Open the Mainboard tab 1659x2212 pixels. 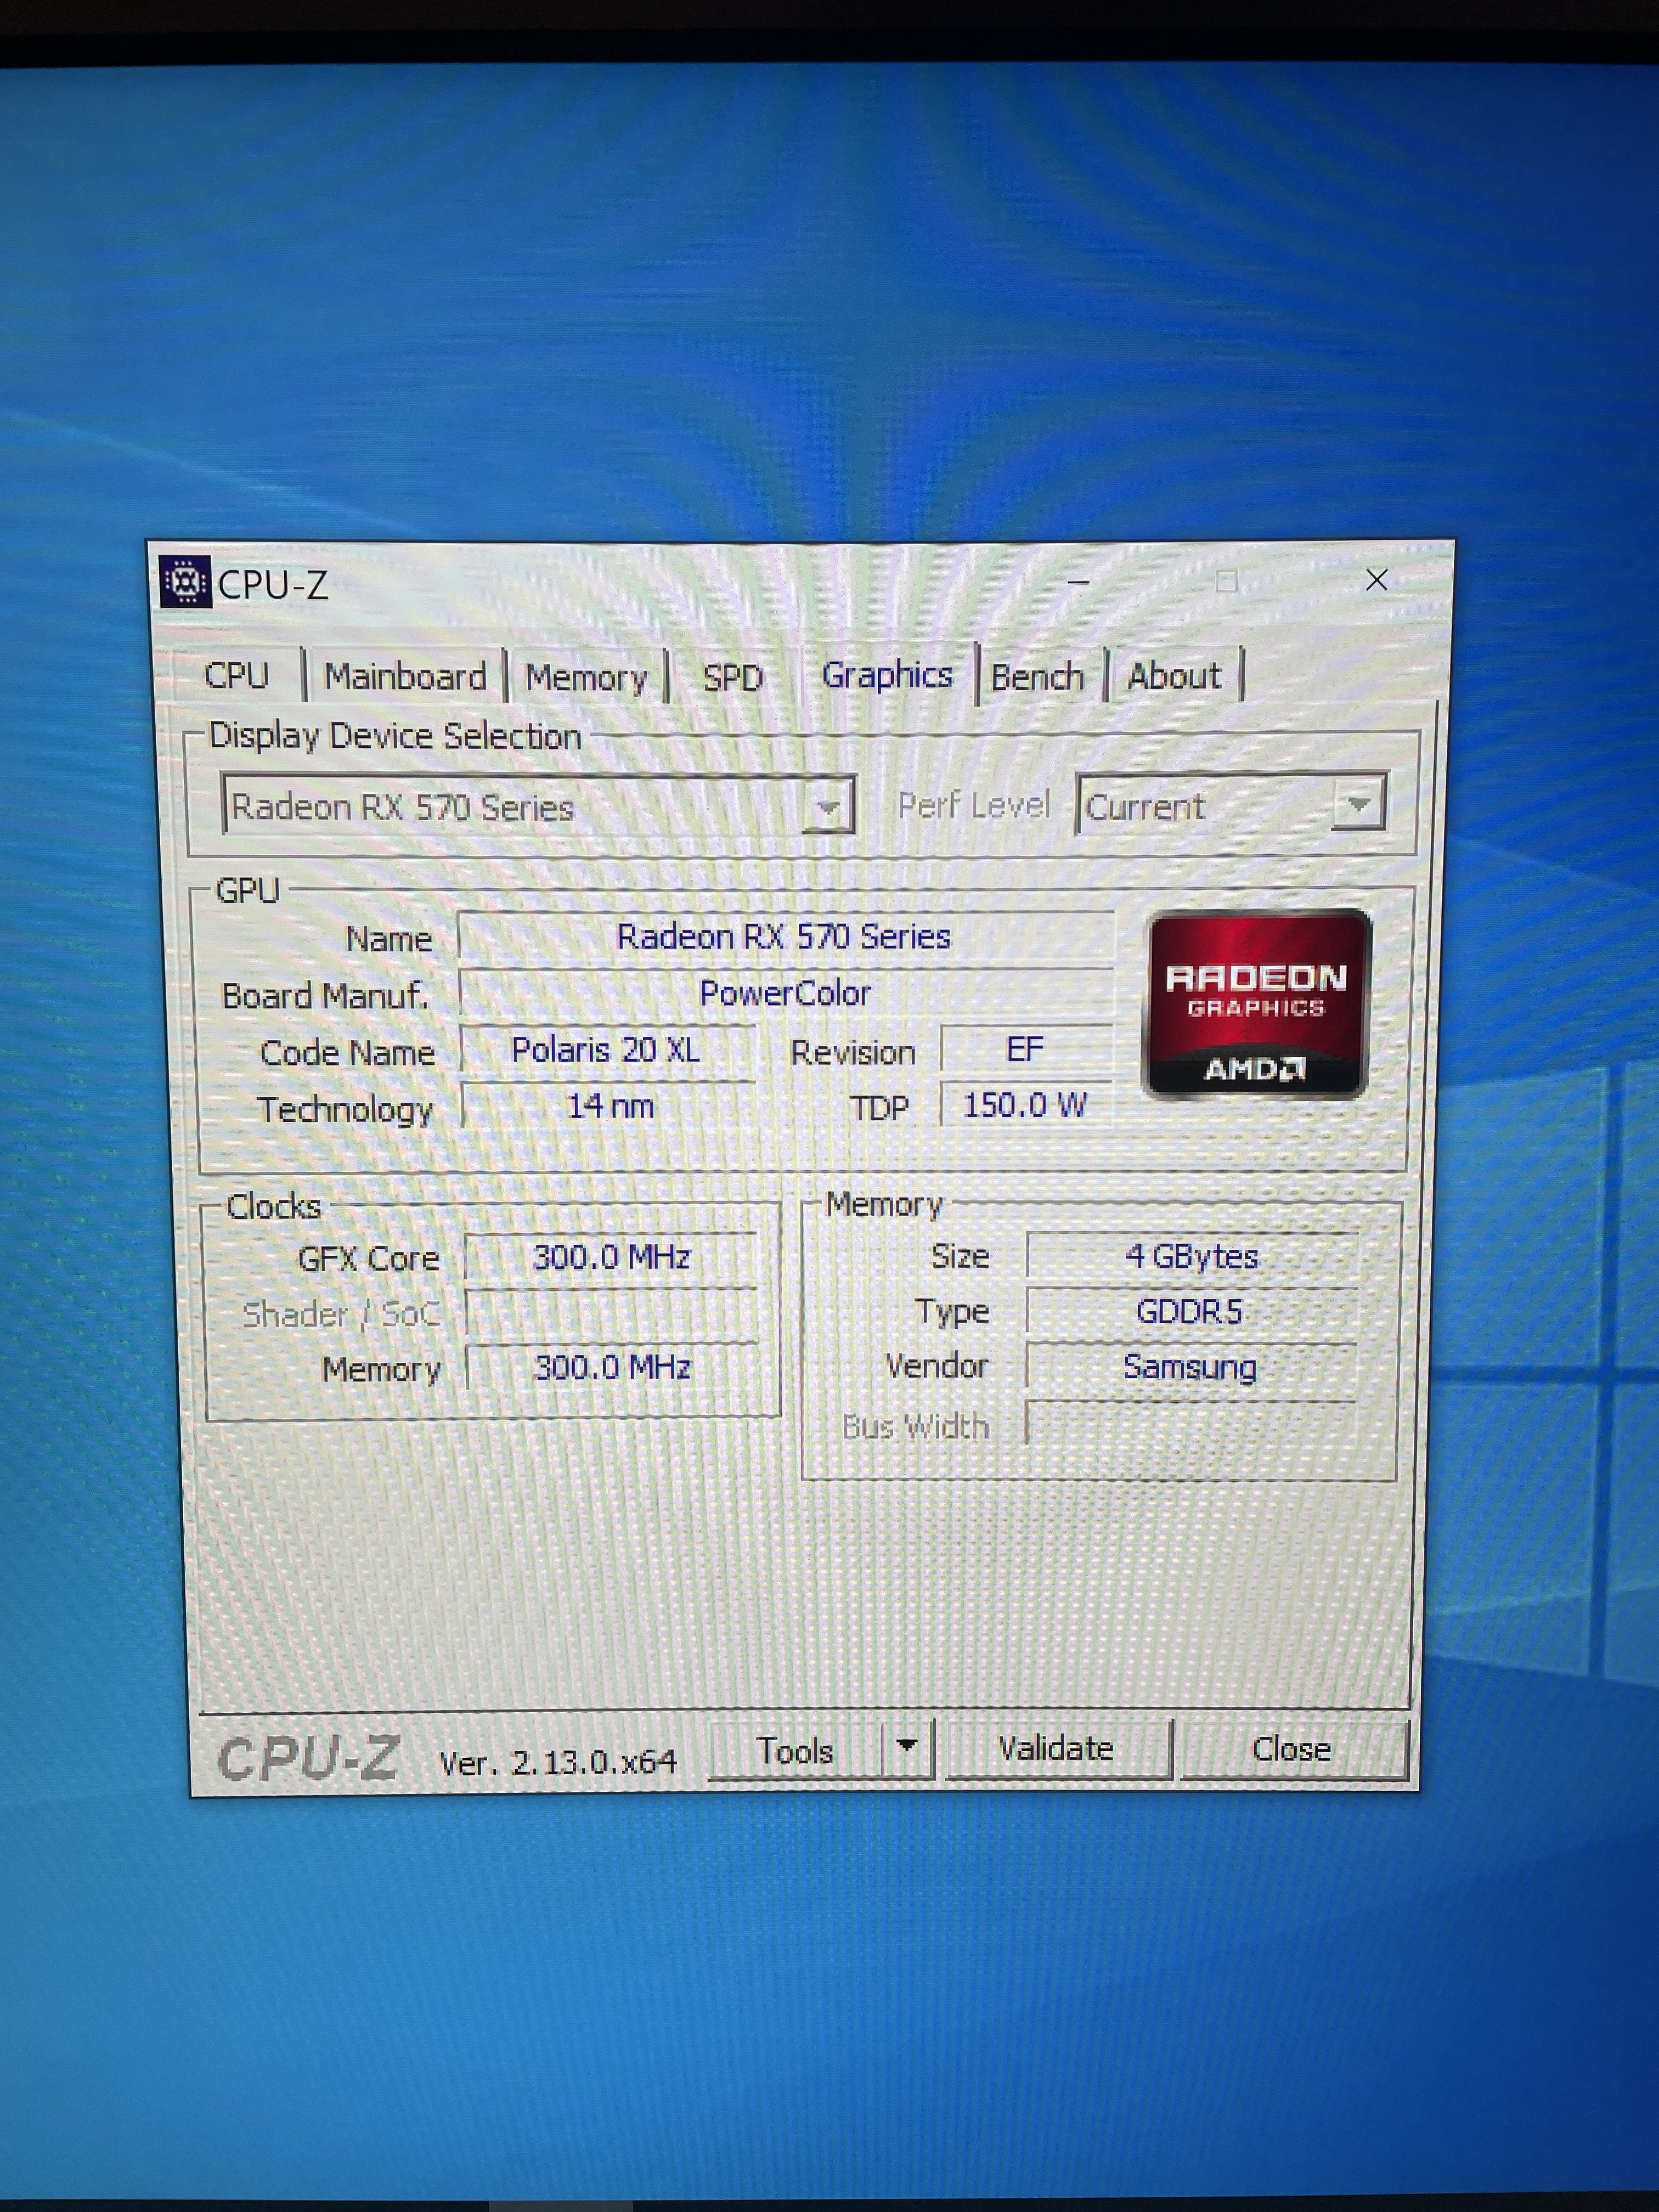405,677
